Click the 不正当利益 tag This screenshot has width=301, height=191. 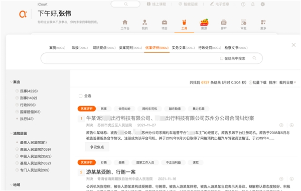pyautogui.click(x=174, y=162)
